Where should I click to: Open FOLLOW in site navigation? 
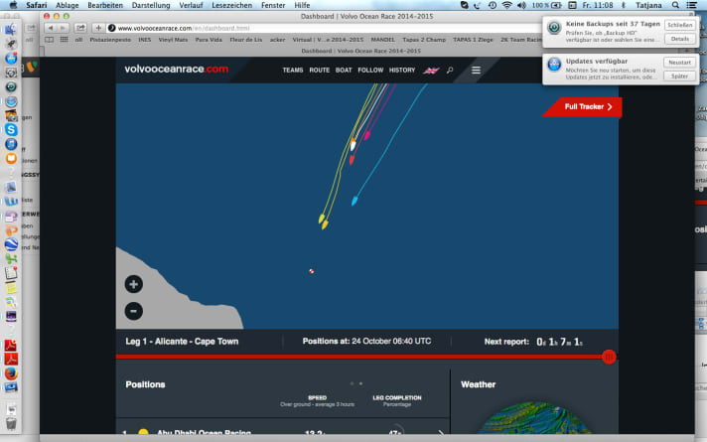[370, 70]
